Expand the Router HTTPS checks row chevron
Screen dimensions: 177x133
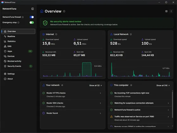(101, 93)
